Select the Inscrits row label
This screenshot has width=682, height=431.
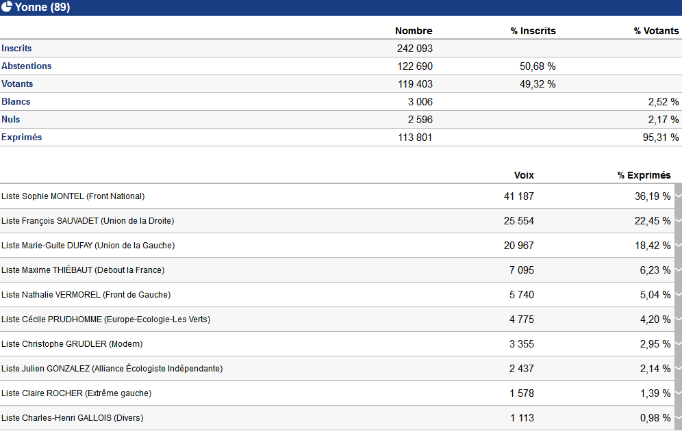(16, 48)
